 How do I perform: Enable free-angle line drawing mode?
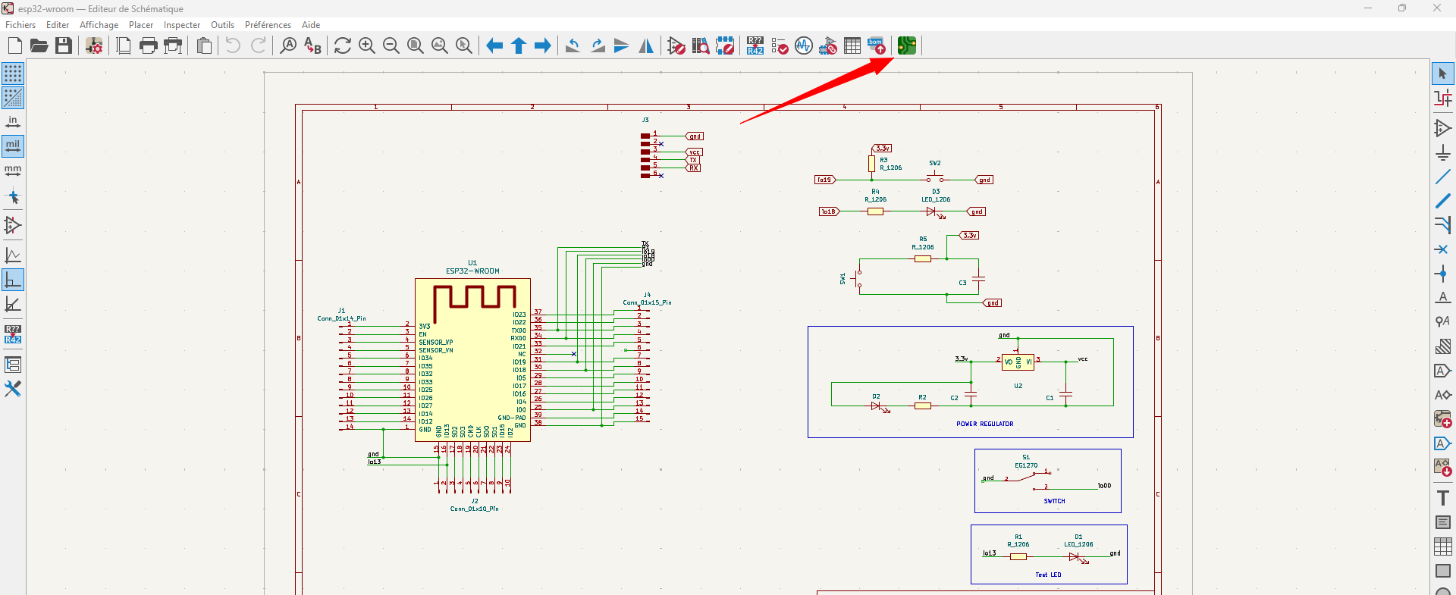pyautogui.click(x=13, y=255)
